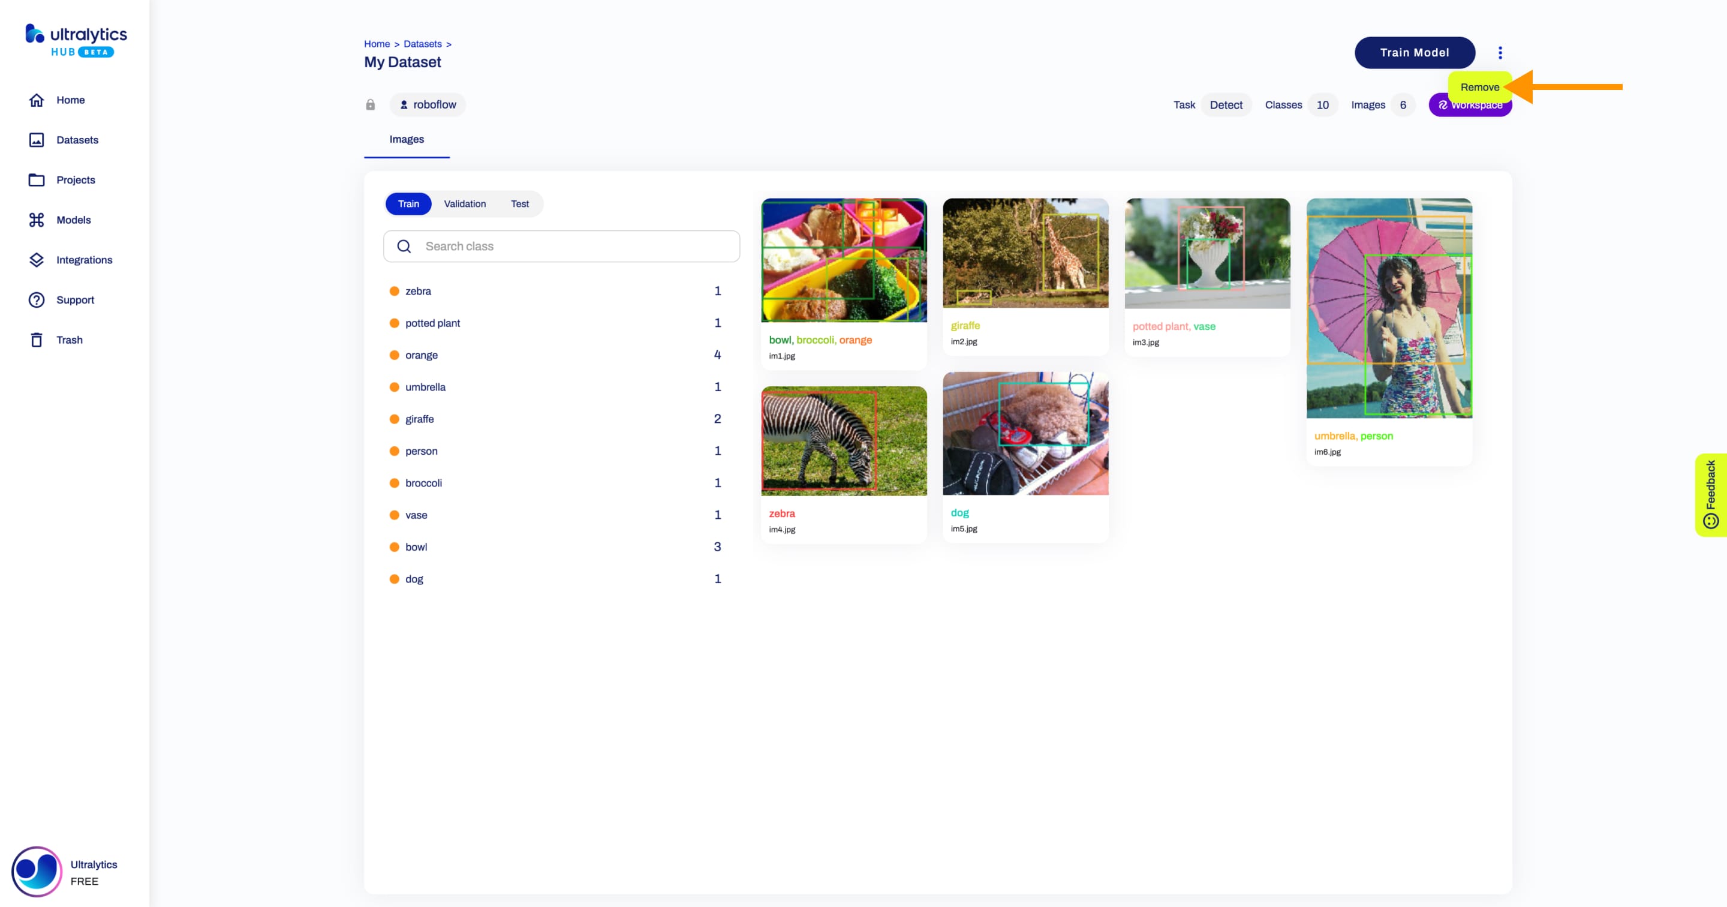Viewport: 1727px width, 907px height.
Task: Click the Support sidebar icon
Action: (x=35, y=299)
